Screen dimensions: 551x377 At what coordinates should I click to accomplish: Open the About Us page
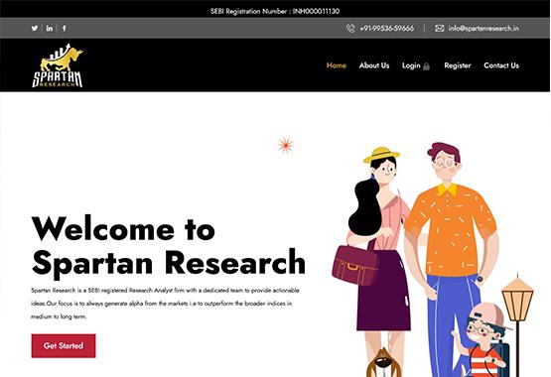pos(374,65)
